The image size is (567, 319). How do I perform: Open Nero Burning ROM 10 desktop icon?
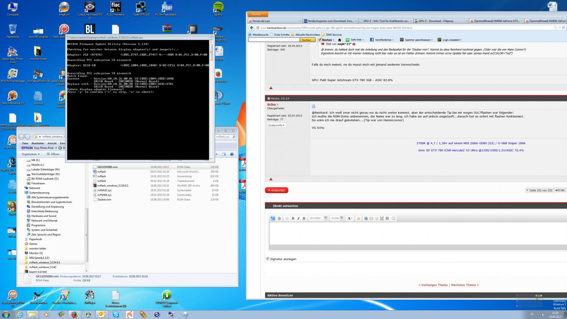tap(13, 298)
